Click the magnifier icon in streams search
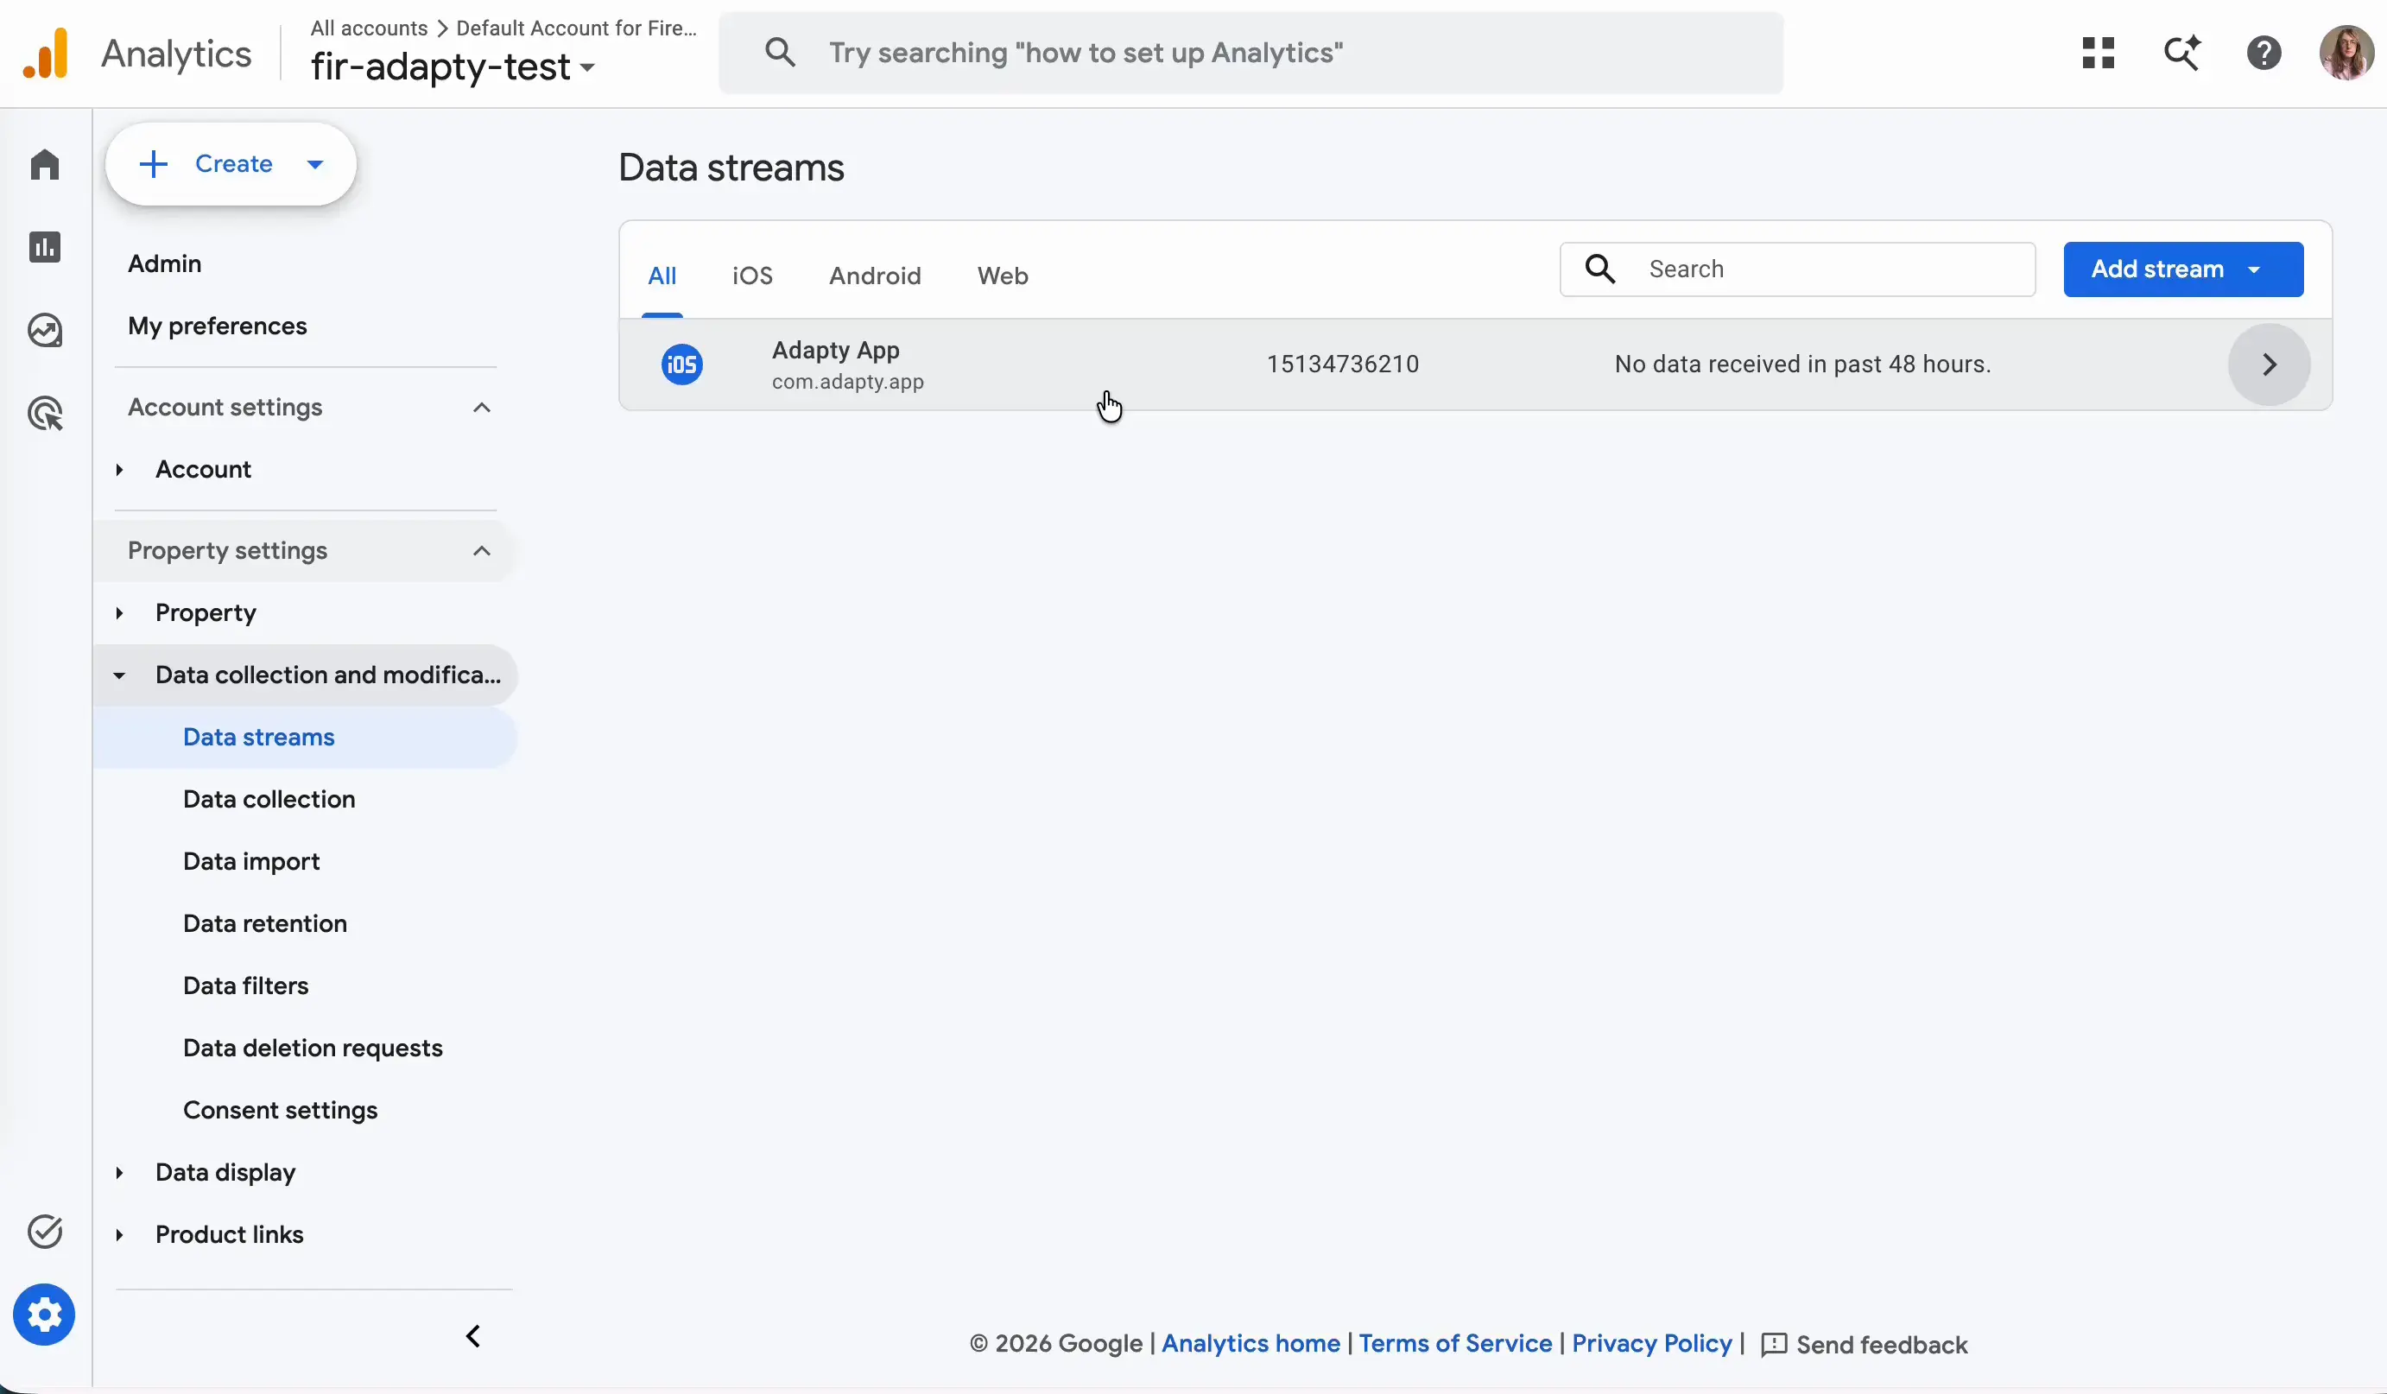 (x=1600, y=269)
